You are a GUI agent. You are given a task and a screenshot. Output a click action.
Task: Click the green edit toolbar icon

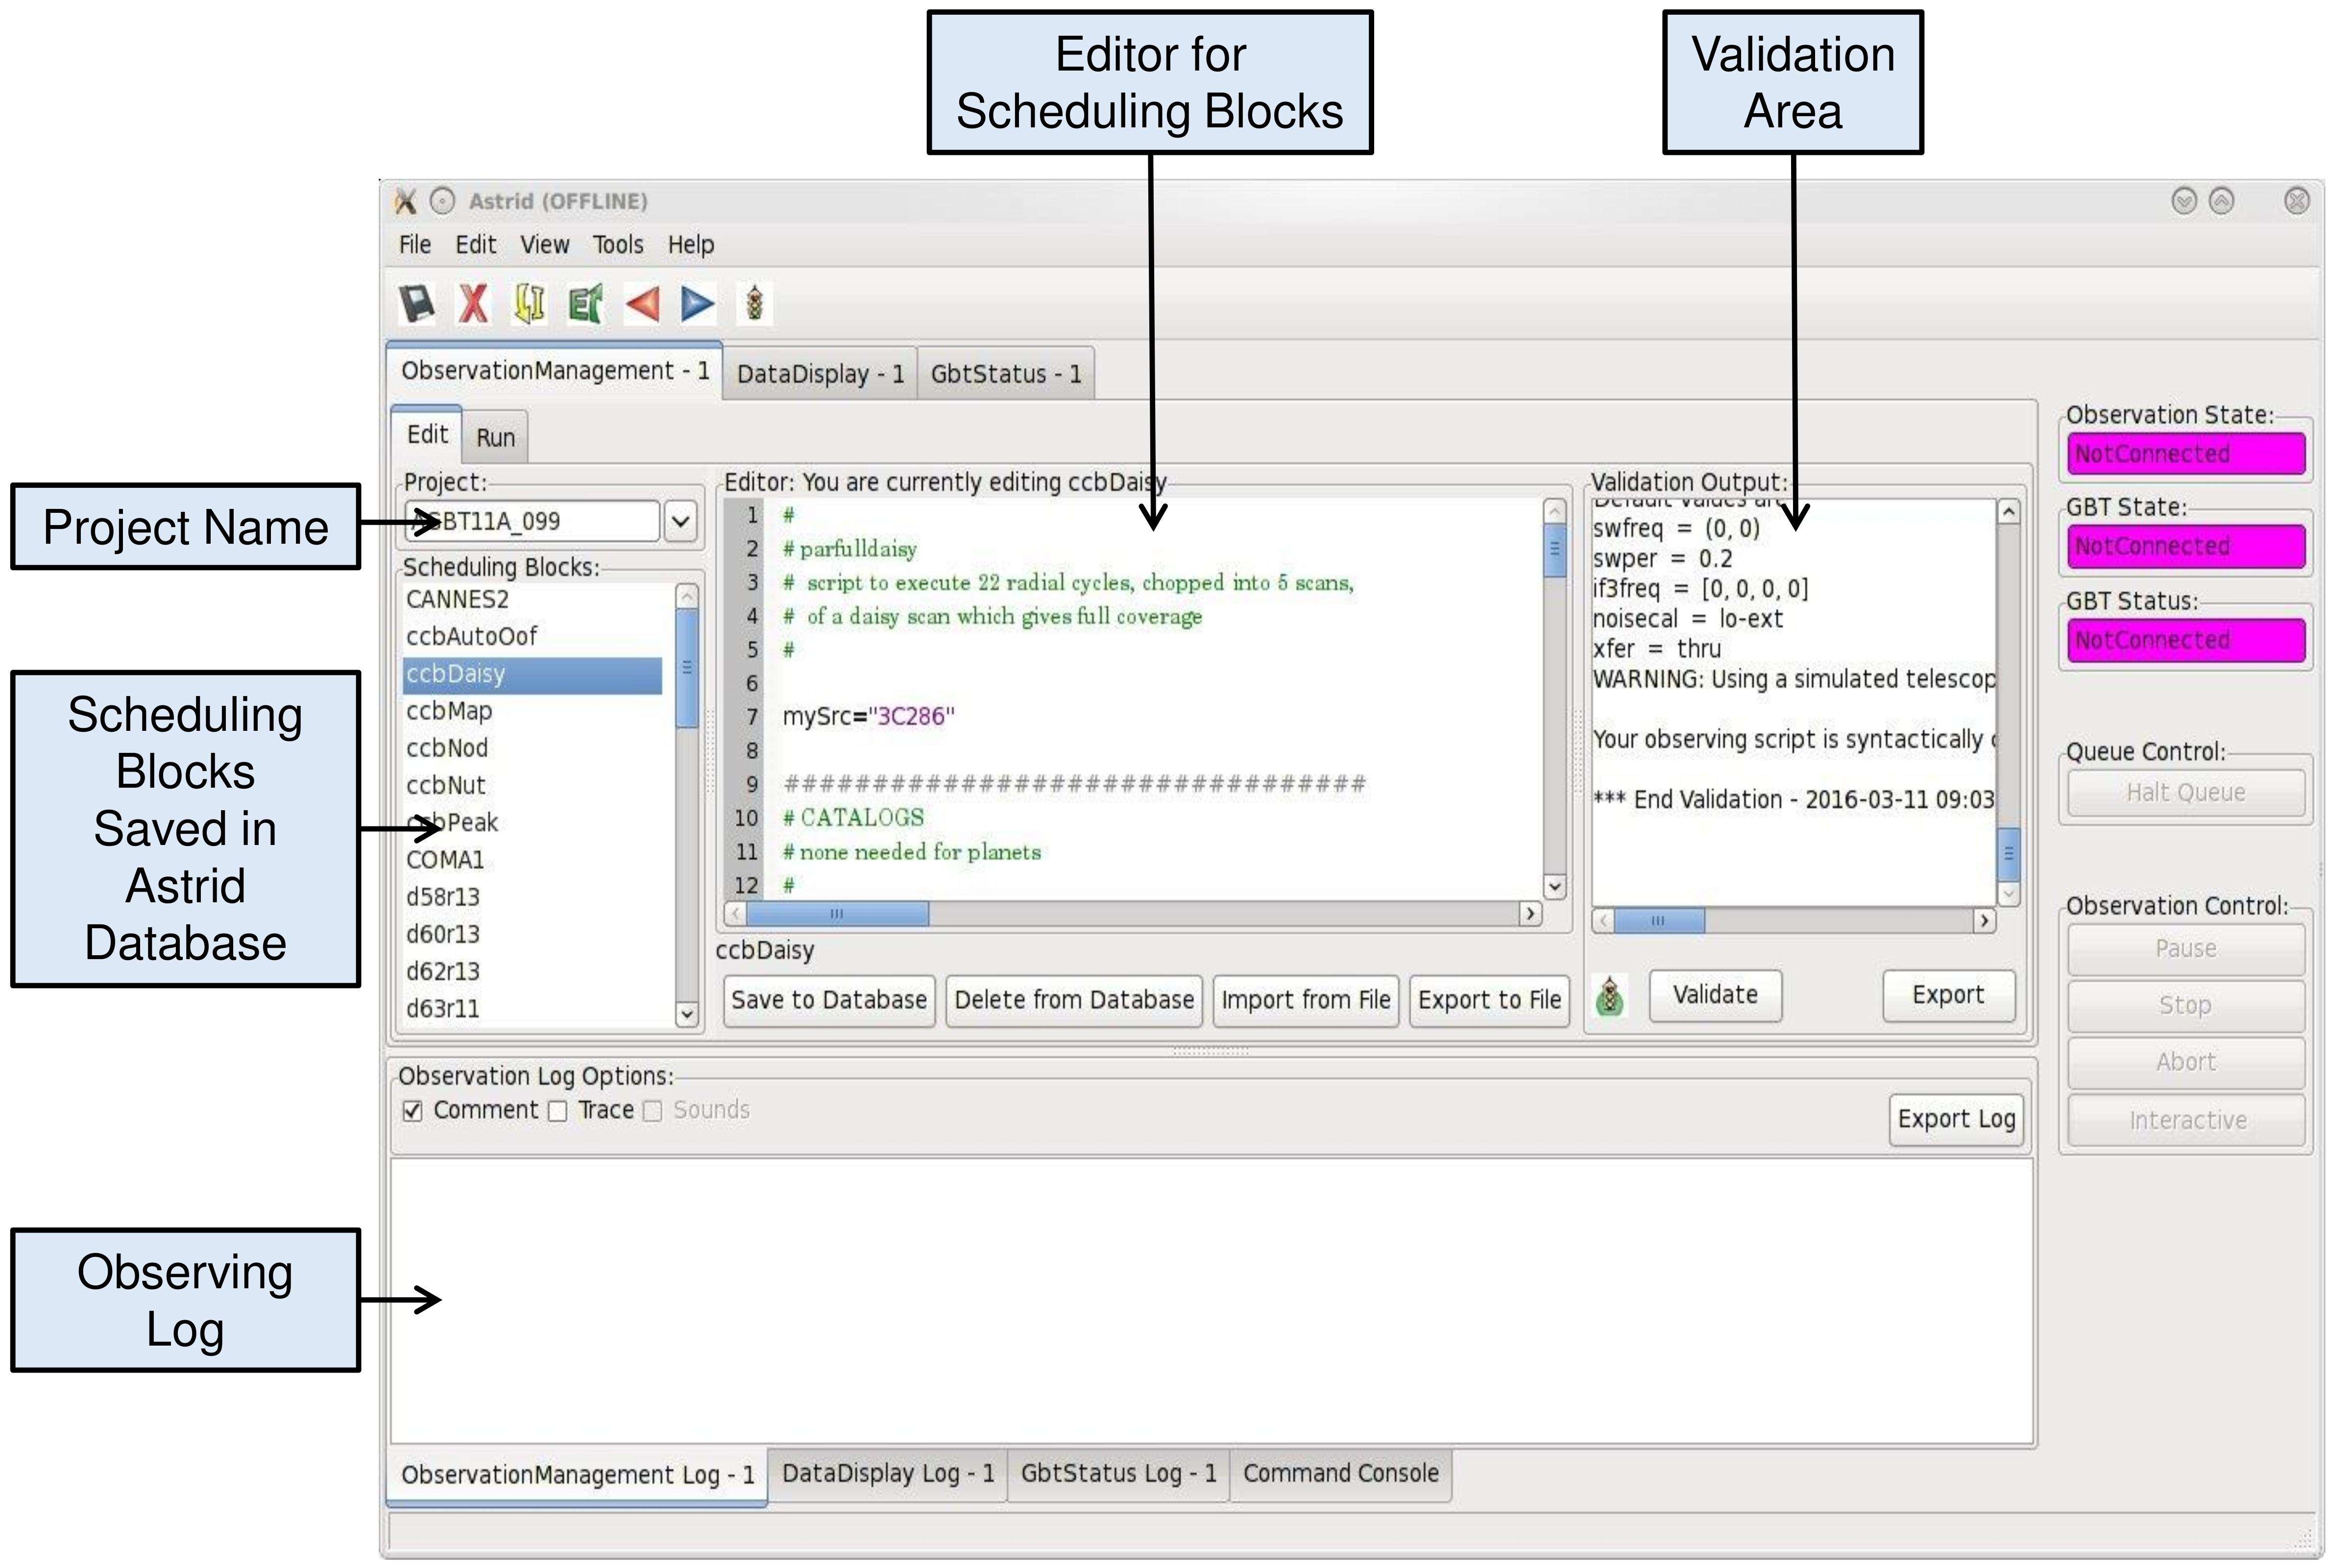point(585,303)
